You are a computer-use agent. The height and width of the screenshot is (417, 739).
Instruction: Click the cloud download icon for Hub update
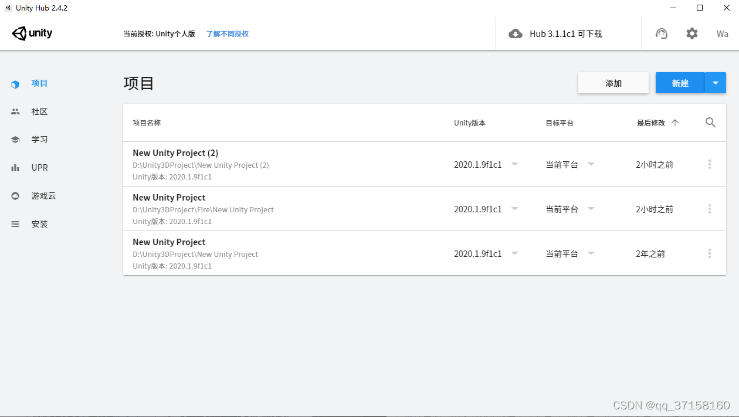(x=516, y=34)
